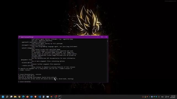
Task: Click 'show splash screen with specified image' line
Action: pyautogui.click(x=46, y=50)
